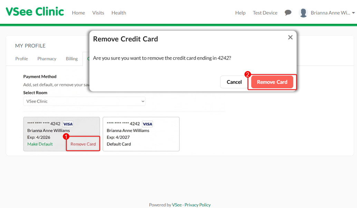357x208 pixels.
Task: Switch to the Pharmacy tab
Action: point(47,59)
